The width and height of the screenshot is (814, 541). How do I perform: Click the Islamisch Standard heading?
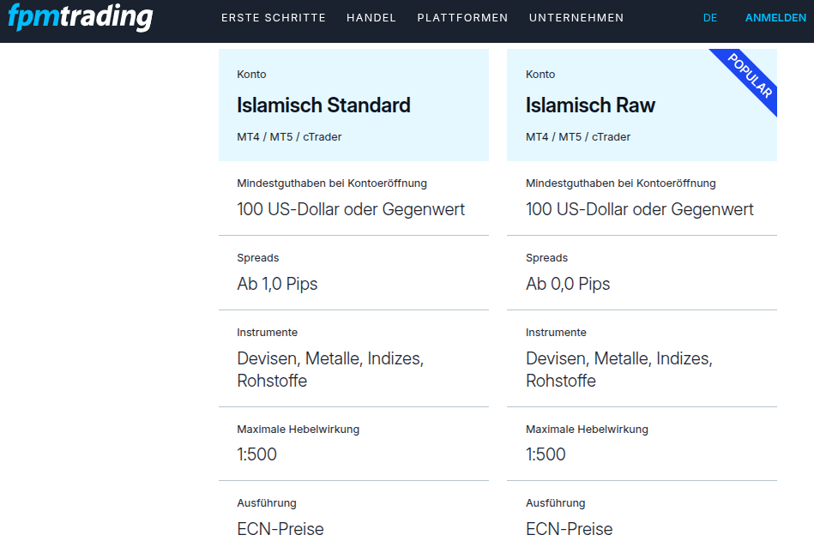tap(323, 105)
